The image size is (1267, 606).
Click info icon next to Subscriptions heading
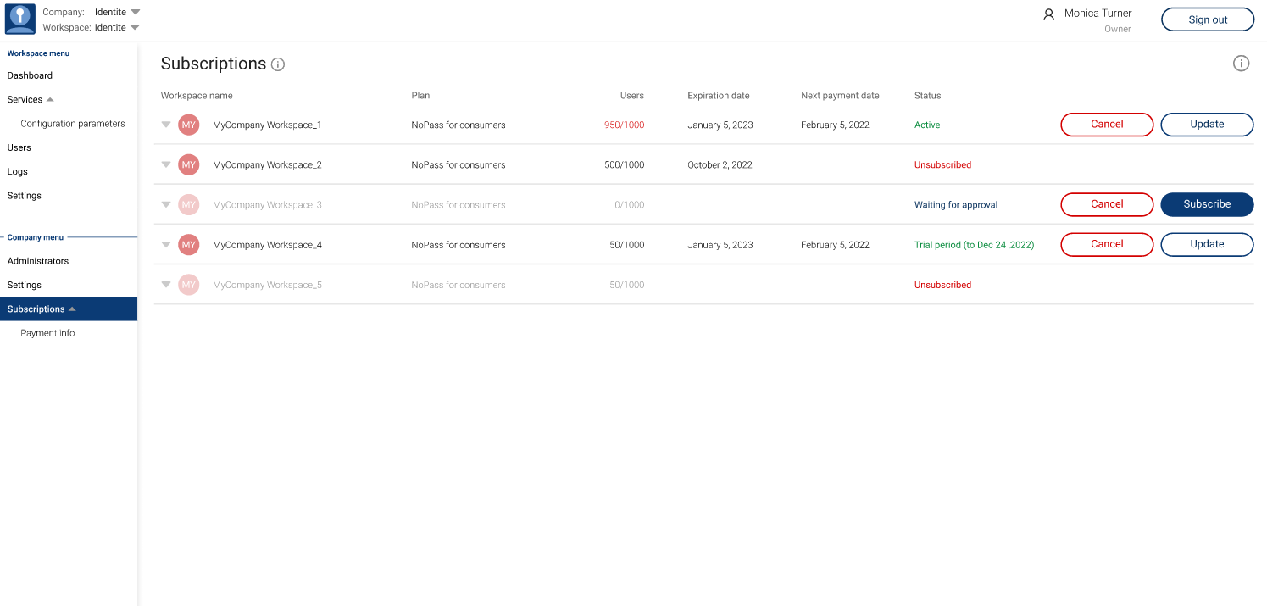(x=278, y=64)
